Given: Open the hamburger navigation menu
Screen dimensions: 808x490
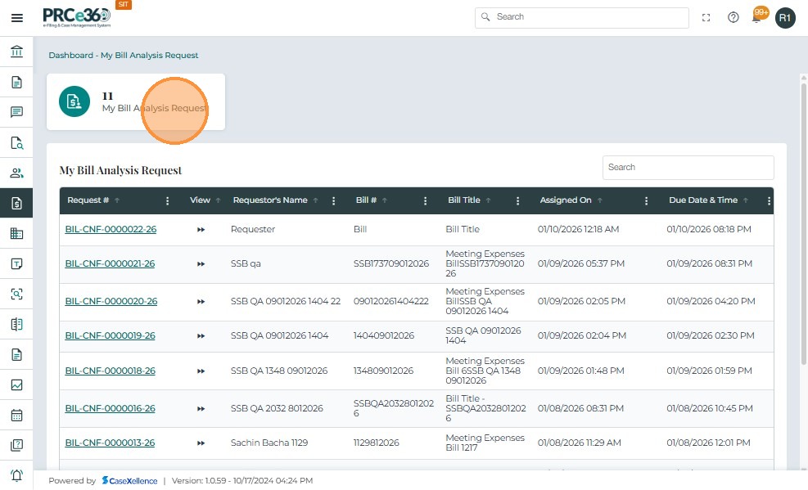Looking at the screenshot, I should point(16,18).
